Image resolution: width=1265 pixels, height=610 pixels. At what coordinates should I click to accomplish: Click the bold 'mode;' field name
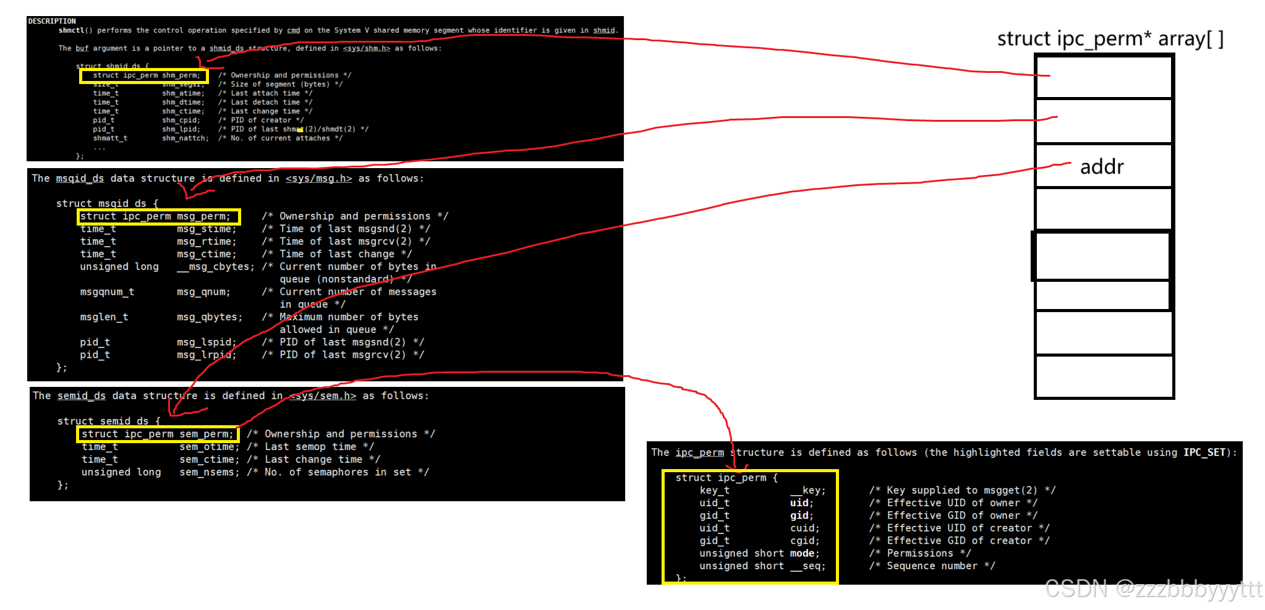[805, 554]
